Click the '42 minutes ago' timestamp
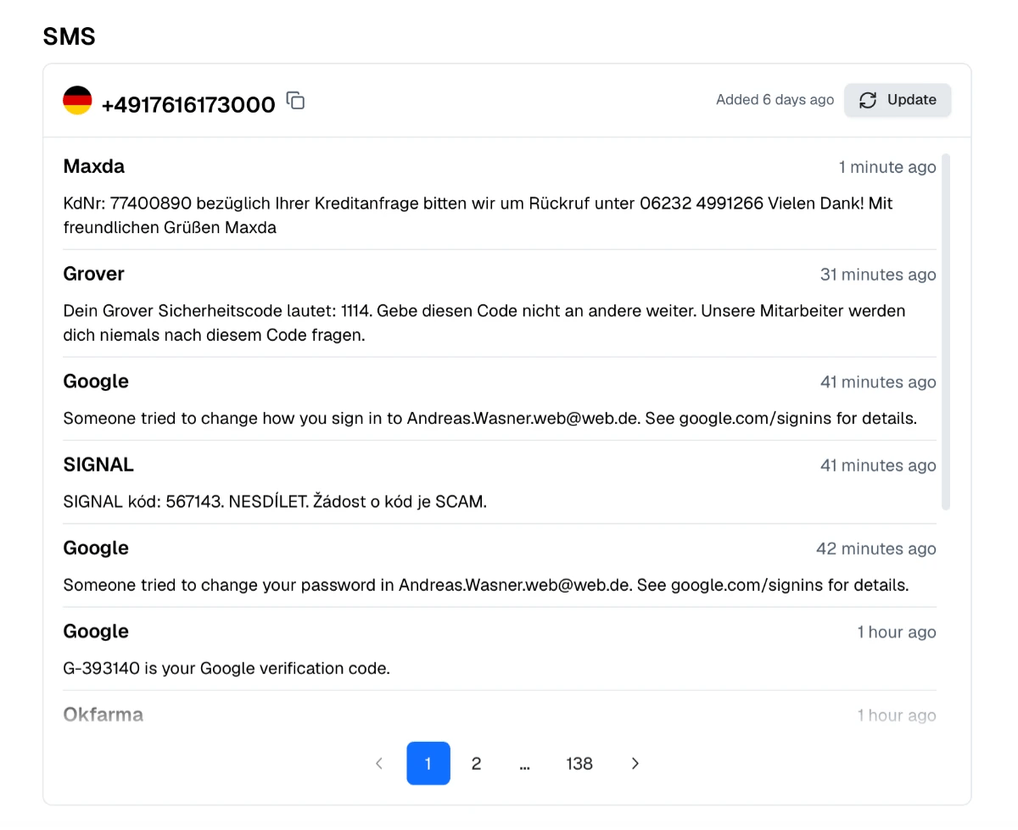Viewport: 1018px width, 830px height. [876, 549]
